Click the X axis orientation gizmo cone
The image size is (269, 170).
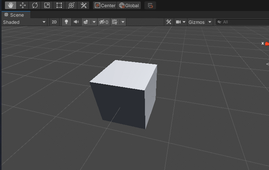[x=267, y=44]
